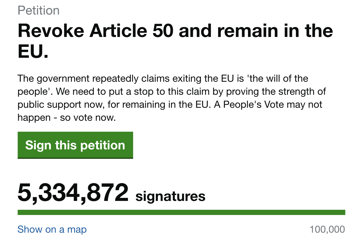The height and width of the screenshot is (241, 364).
Task: Click the 100,000 threshold label
Action: click(327, 229)
